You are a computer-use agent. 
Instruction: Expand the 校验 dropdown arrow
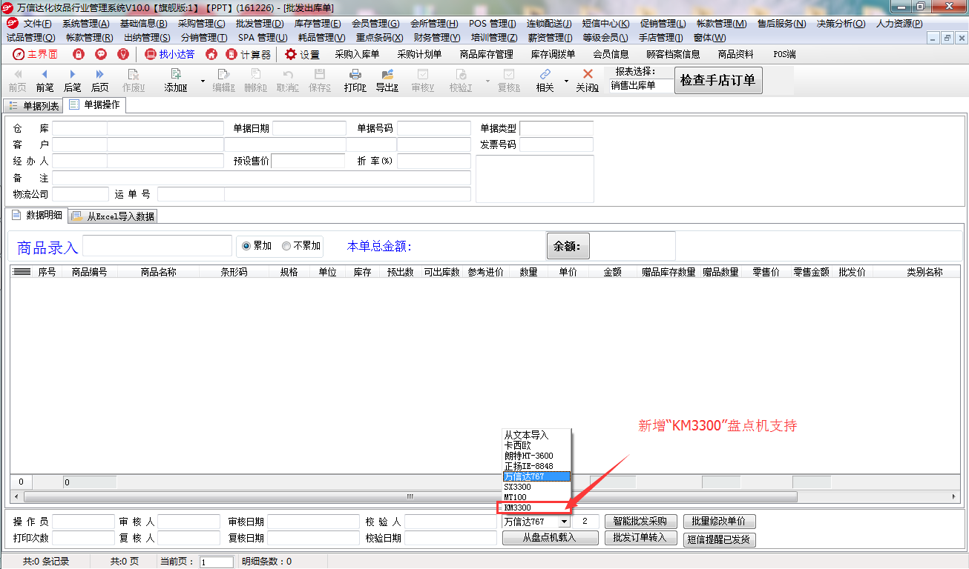pos(487,81)
